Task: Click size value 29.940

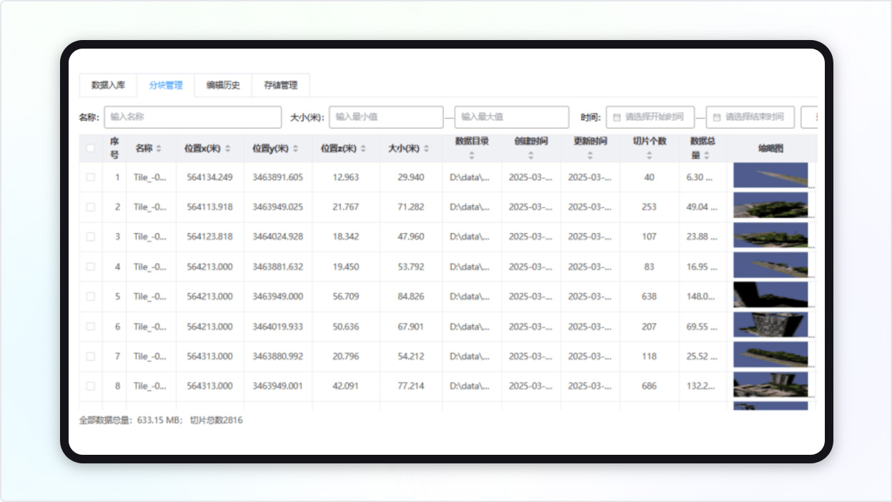Action: point(411,177)
